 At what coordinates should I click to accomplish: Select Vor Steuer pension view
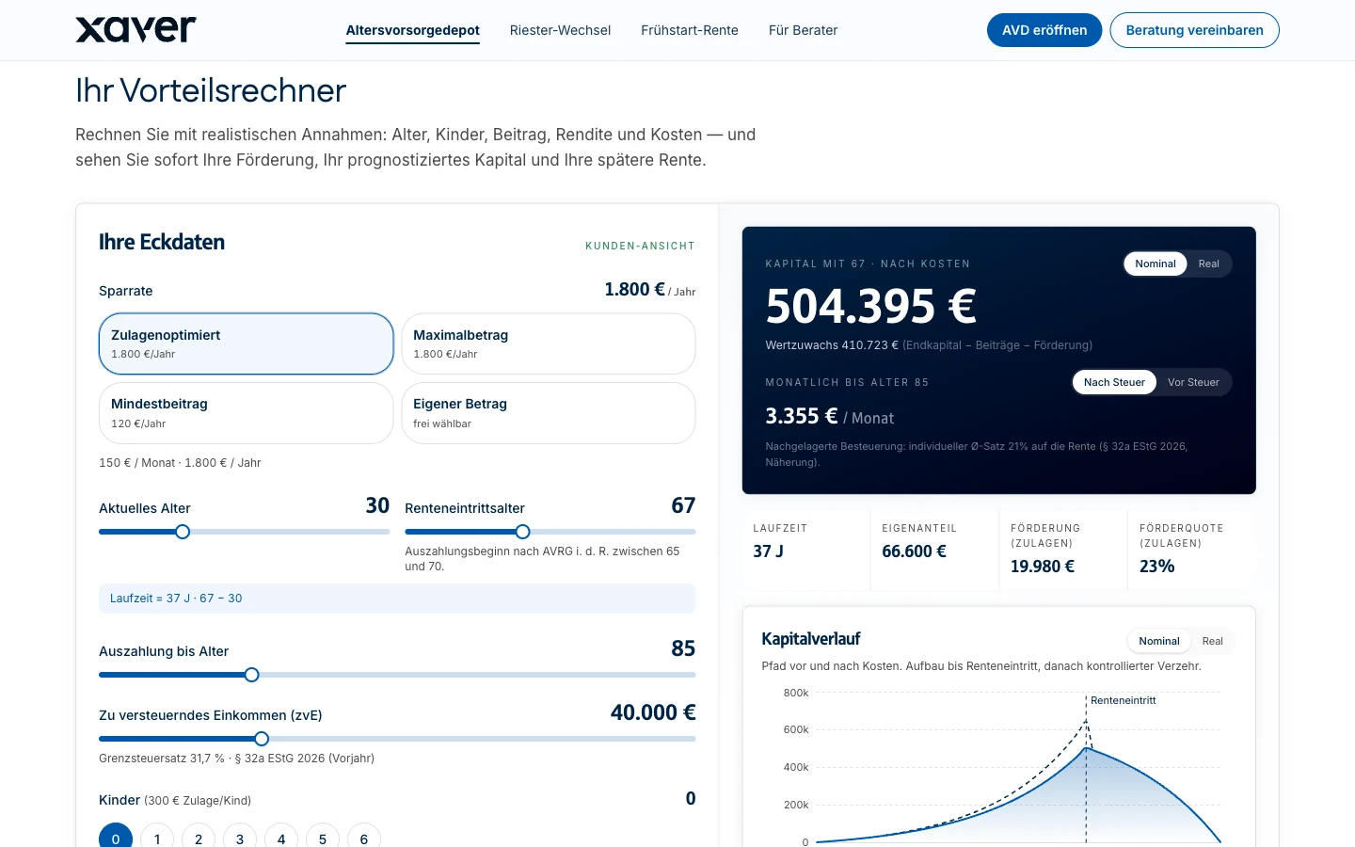(x=1193, y=382)
